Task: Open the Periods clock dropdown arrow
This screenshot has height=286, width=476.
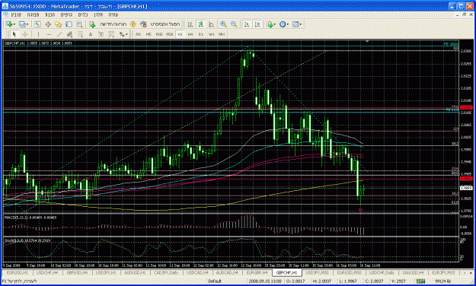Action: coord(288,24)
